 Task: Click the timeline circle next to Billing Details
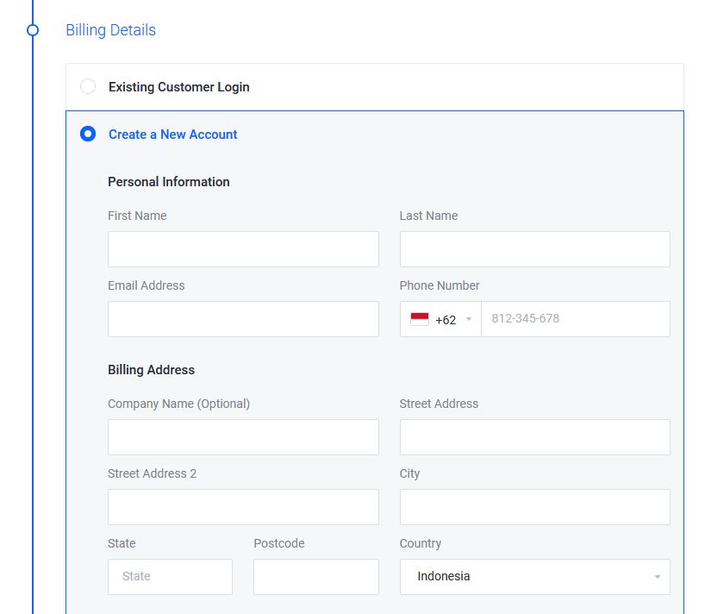click(33, 29)
